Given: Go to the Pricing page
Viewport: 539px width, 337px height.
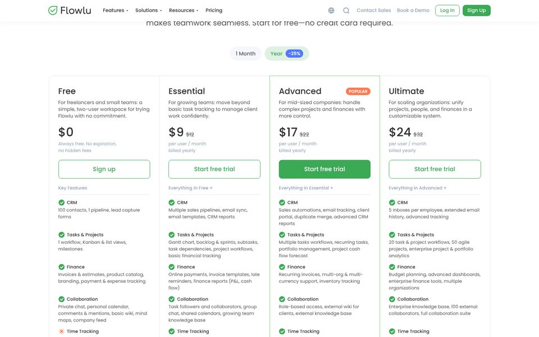Looking at the screenshot, I should [x=214, y=10].
